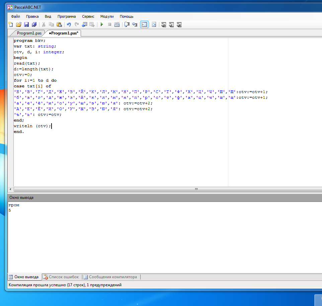The height and width of the screenshot is (306, 322).
Task: Save the program using the floppy disk icon
Action: [26, 24]
